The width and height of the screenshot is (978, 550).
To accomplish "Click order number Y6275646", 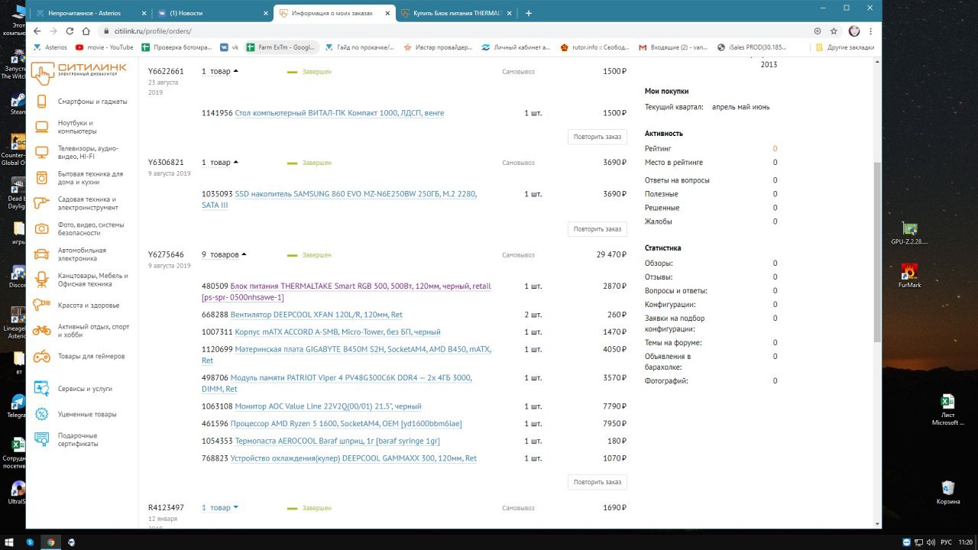I will [166, 254].
